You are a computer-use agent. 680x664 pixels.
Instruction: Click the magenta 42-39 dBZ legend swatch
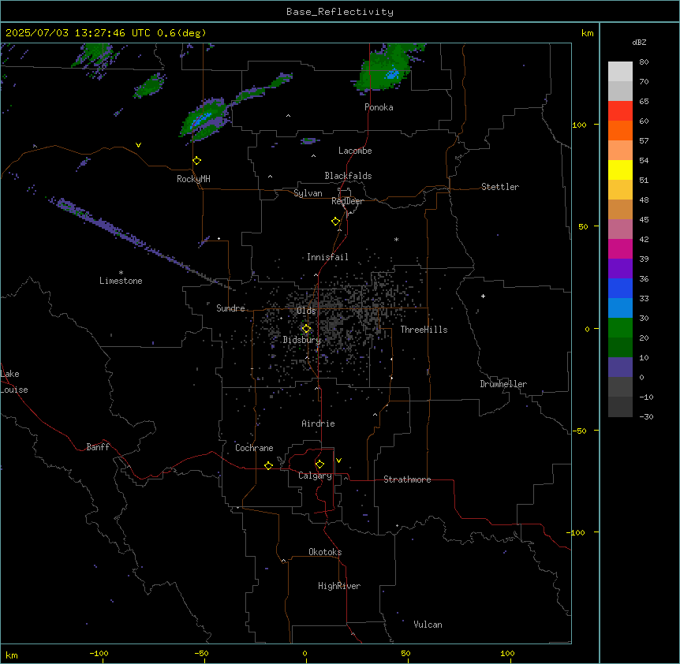click(x=620, y=248)
